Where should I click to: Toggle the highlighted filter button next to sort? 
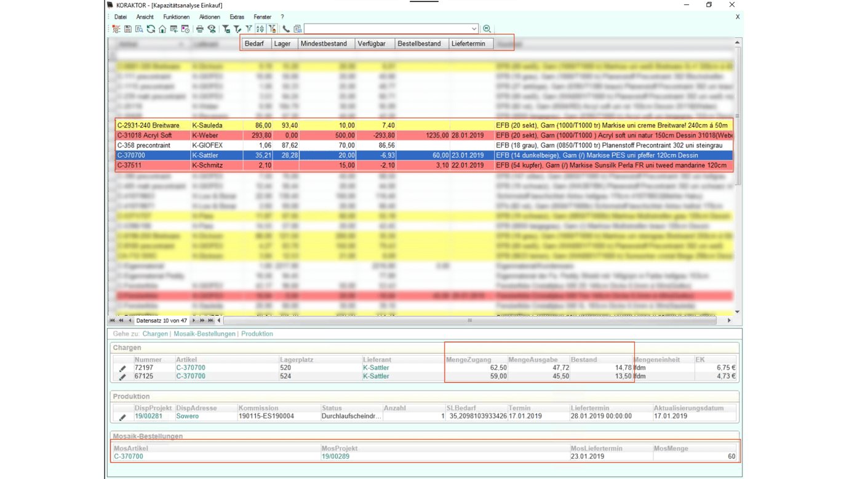point(273,29)
